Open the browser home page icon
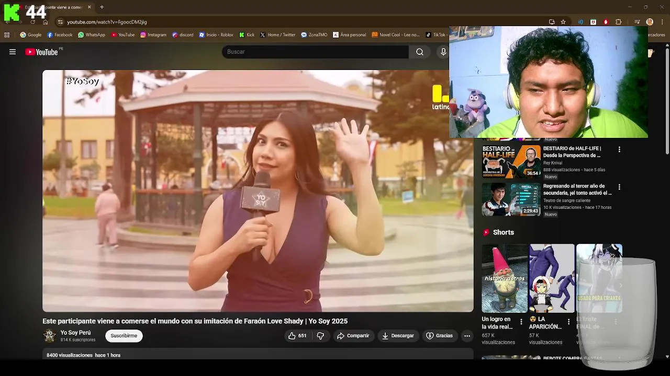Image resolution: width=670 pixels, height=376 pixels. 46,22
